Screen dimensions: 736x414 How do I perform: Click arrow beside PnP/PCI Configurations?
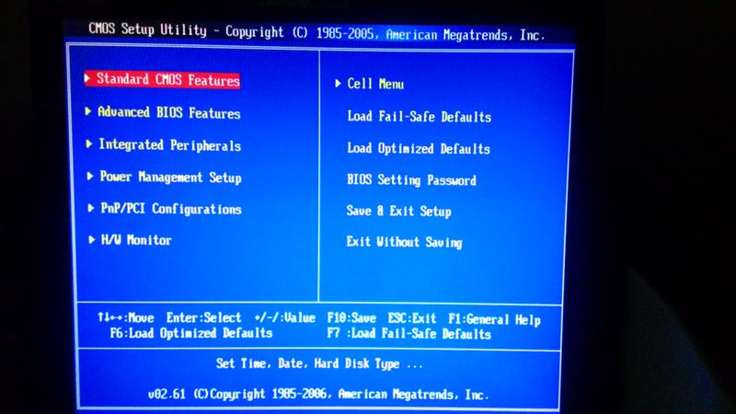pos(90,208)
